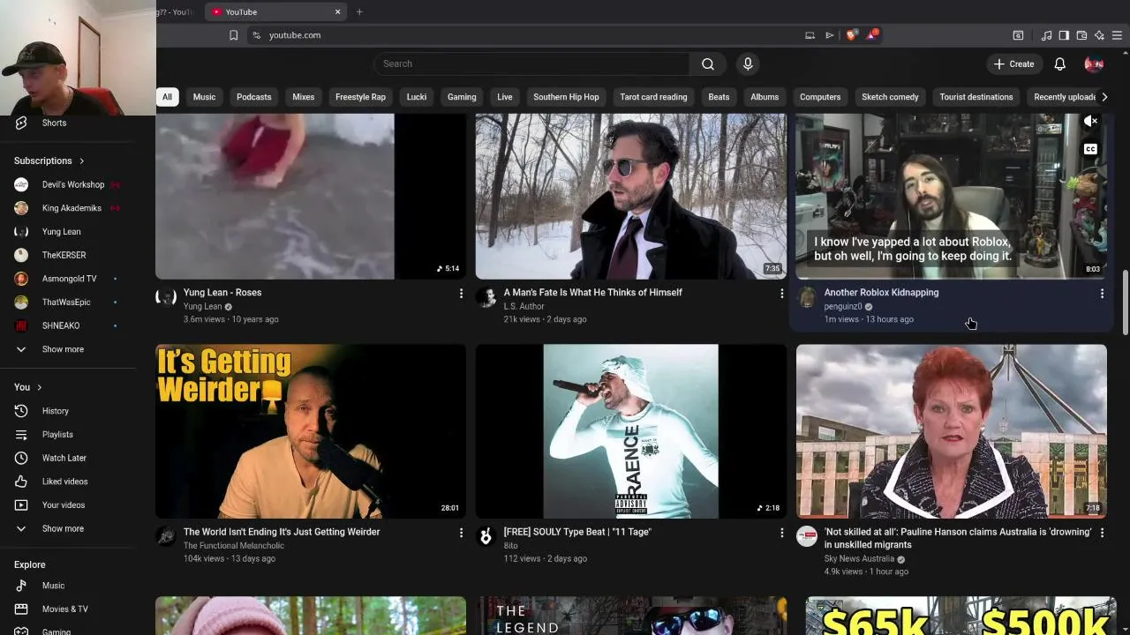Click the page vertical scrollbar thumb
The width and height of the screenshot is (1130, 635).
(x=1125, y=303)
